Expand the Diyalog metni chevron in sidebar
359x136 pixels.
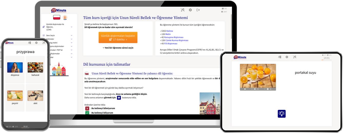[72, 43]
